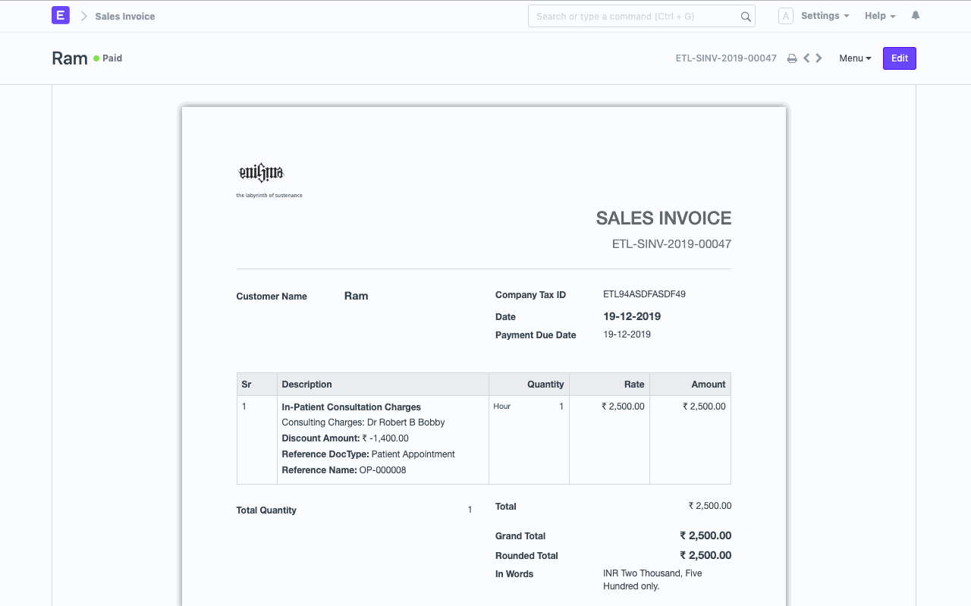Image resolution: width=971 pixels, height=606 pixels.
Task: Click the Sales Invoice breadcrumb link
Action: click(125, 16)
